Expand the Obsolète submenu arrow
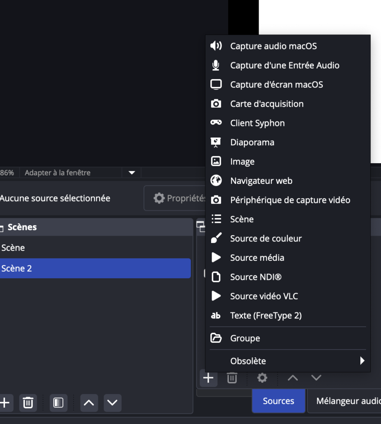 pos(362,361)
